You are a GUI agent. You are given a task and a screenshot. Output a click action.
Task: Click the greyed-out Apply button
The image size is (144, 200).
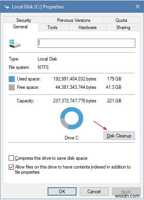126,192
